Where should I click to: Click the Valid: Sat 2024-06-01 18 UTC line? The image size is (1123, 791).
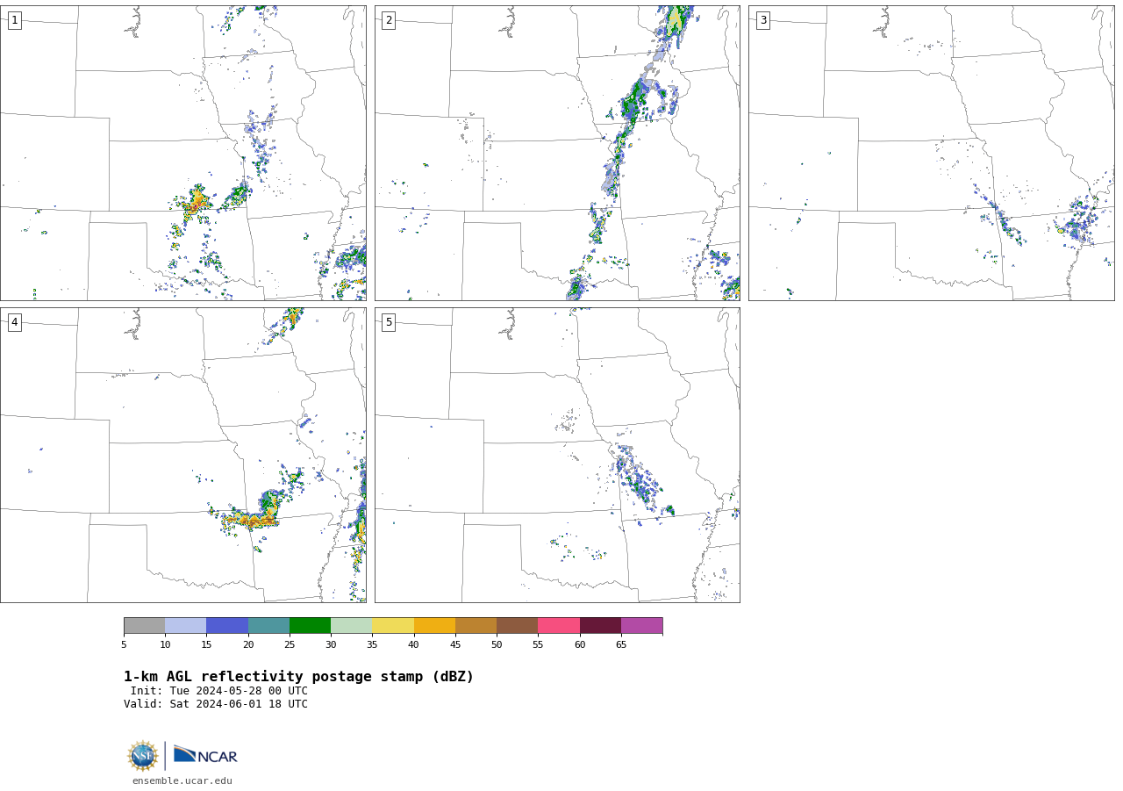tap(216, 704)
